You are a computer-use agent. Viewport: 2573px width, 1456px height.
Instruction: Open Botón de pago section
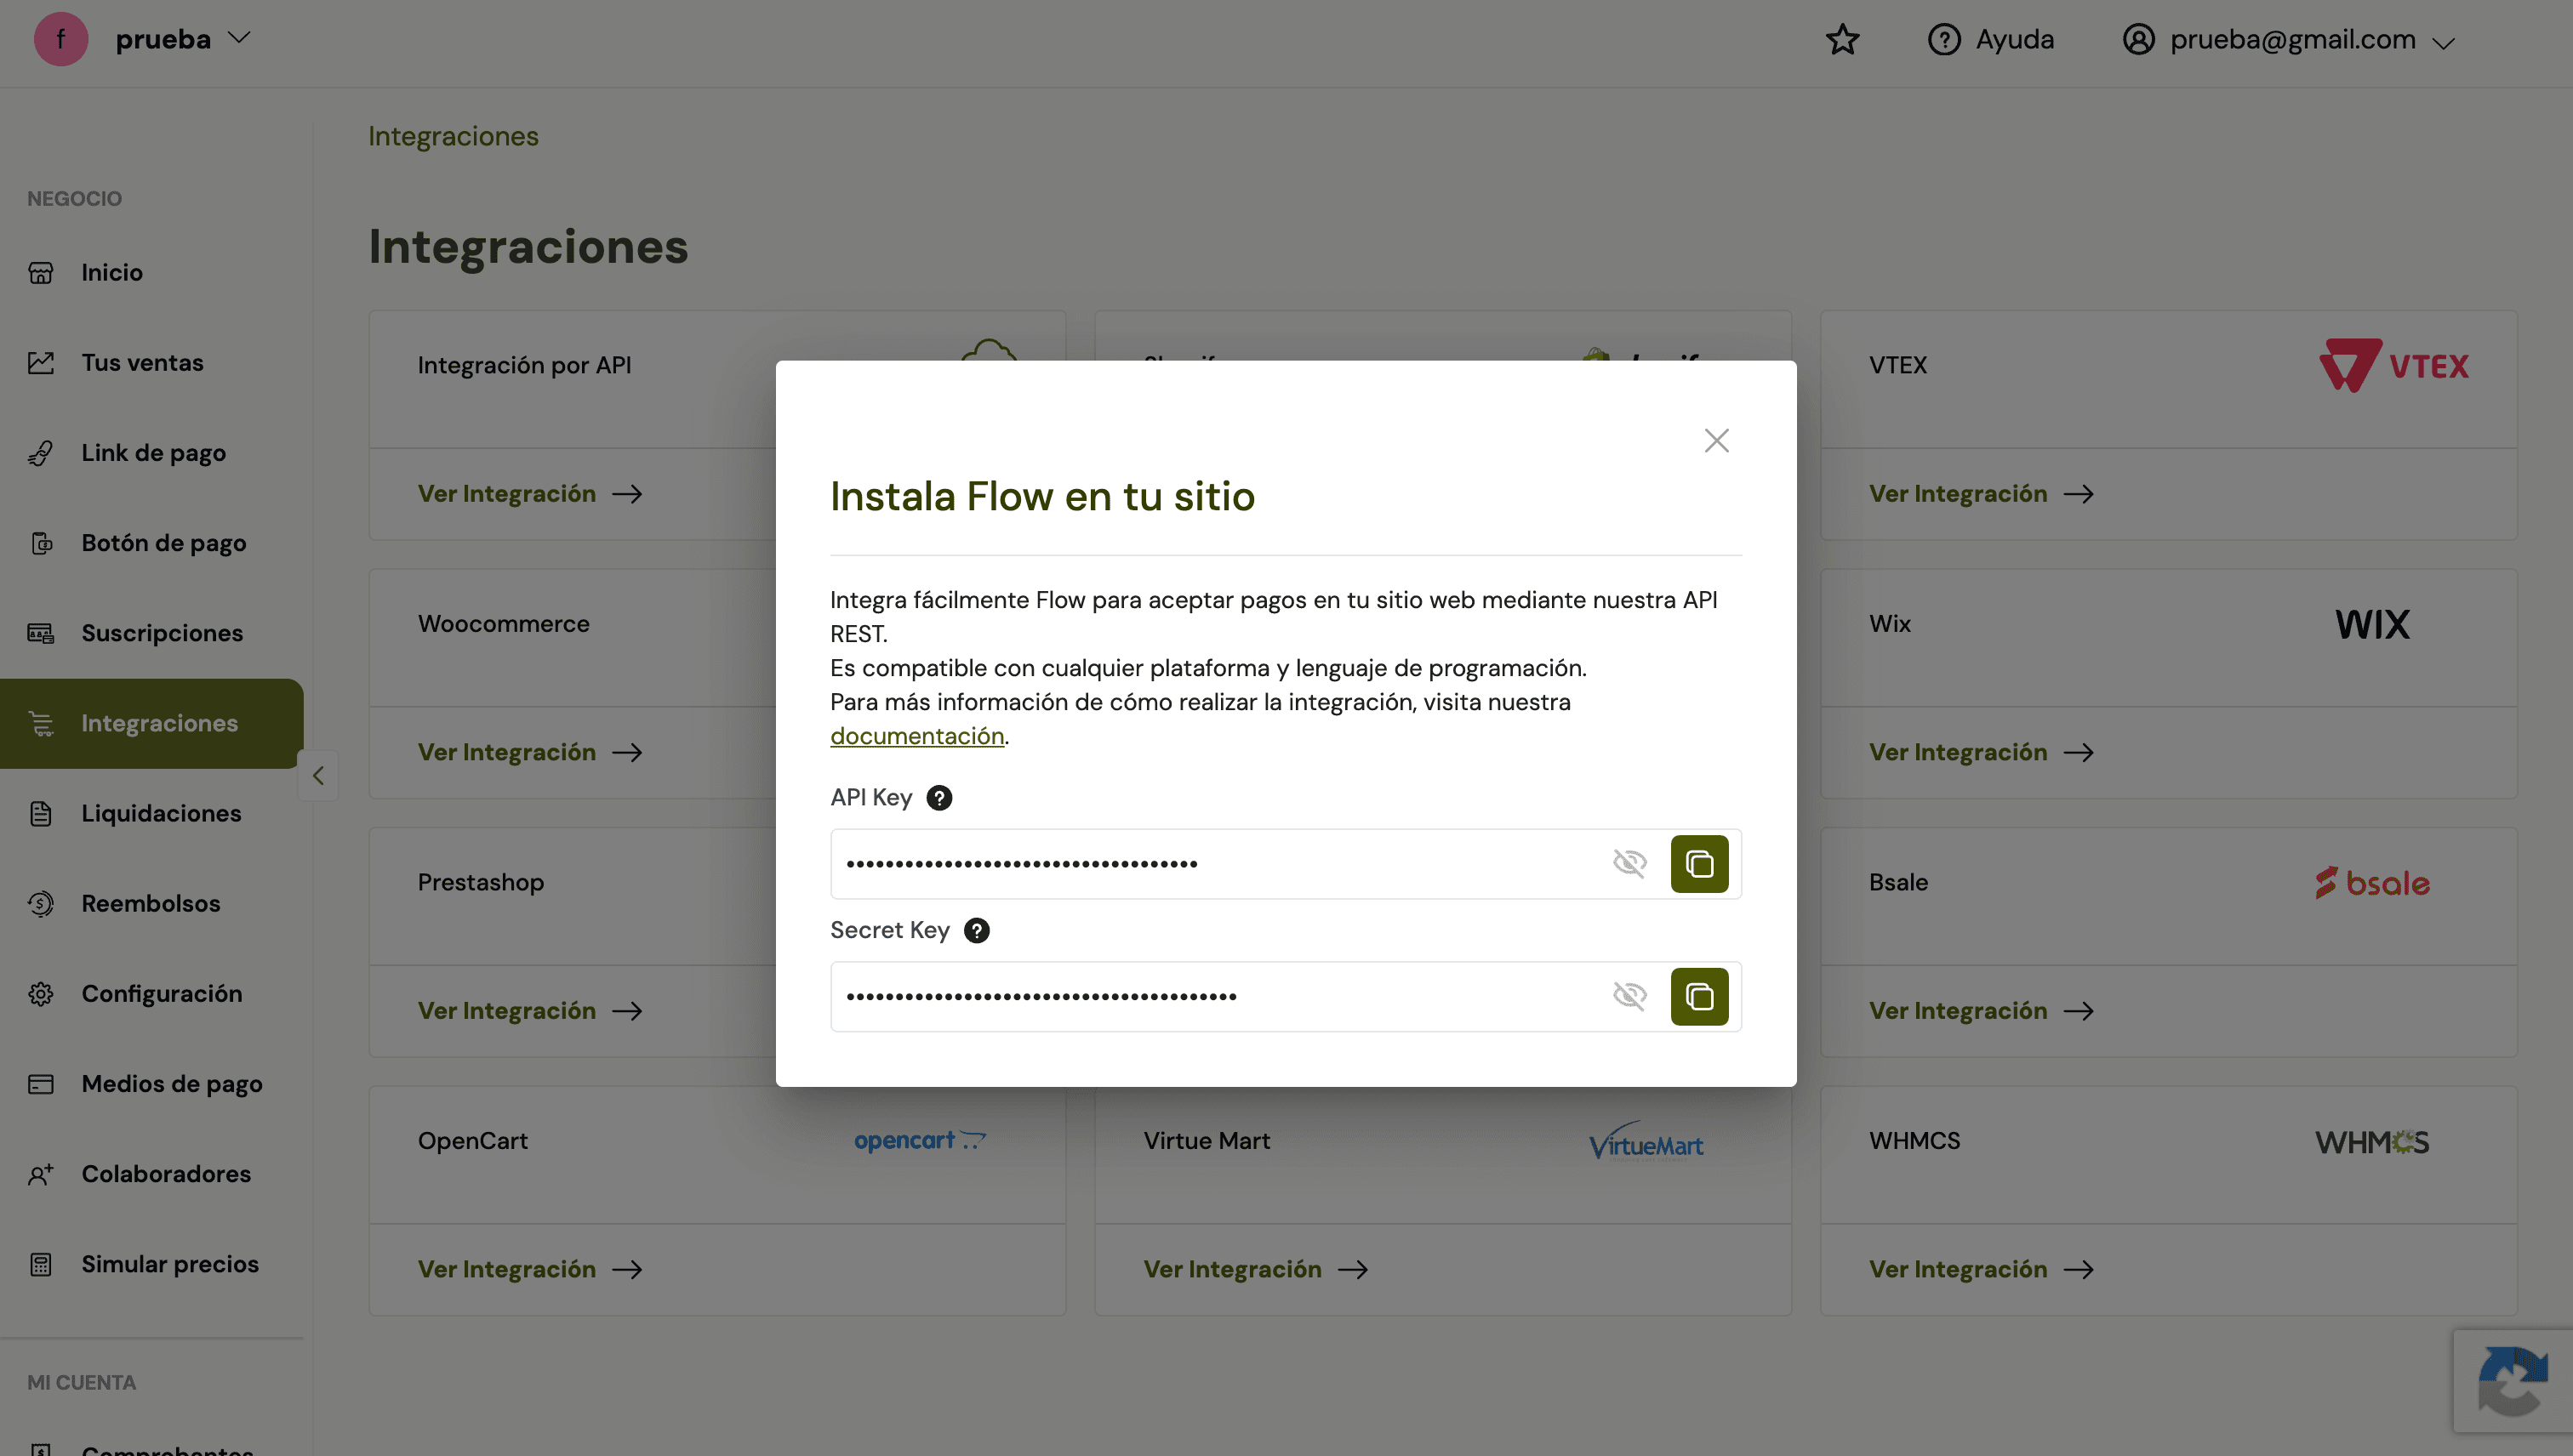(x=163, y=543)
